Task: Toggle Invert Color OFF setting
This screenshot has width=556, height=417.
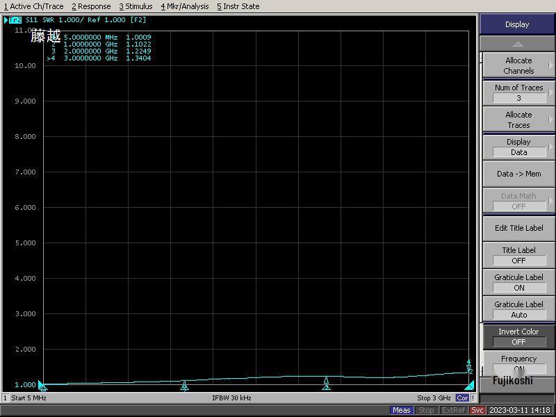Action: pos(518,337)
